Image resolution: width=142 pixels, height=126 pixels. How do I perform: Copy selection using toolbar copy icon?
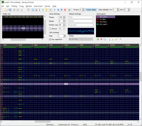click(x=25, y=10)
